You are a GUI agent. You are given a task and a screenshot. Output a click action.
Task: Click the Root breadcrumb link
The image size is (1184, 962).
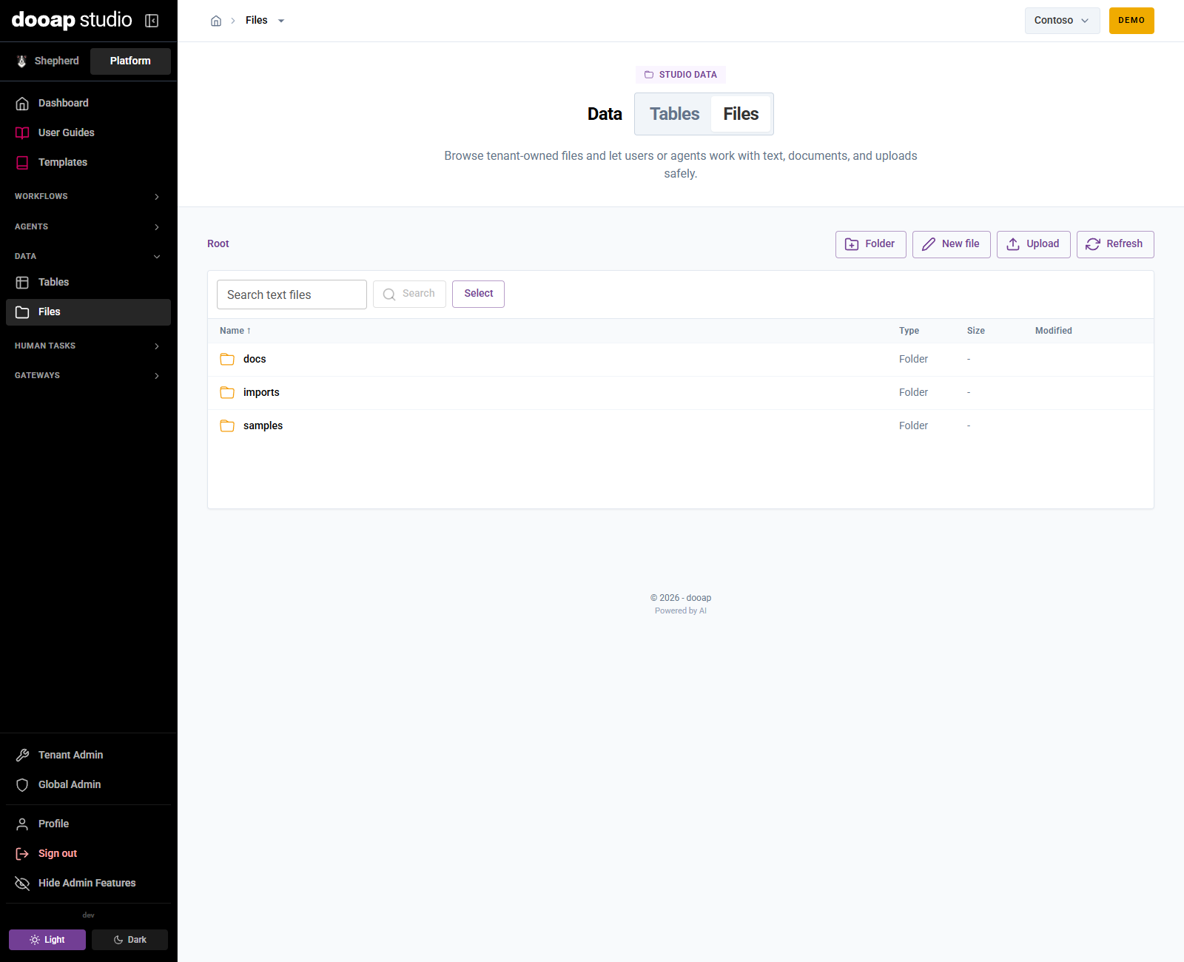pyautogui.click(x=218, y=243)
